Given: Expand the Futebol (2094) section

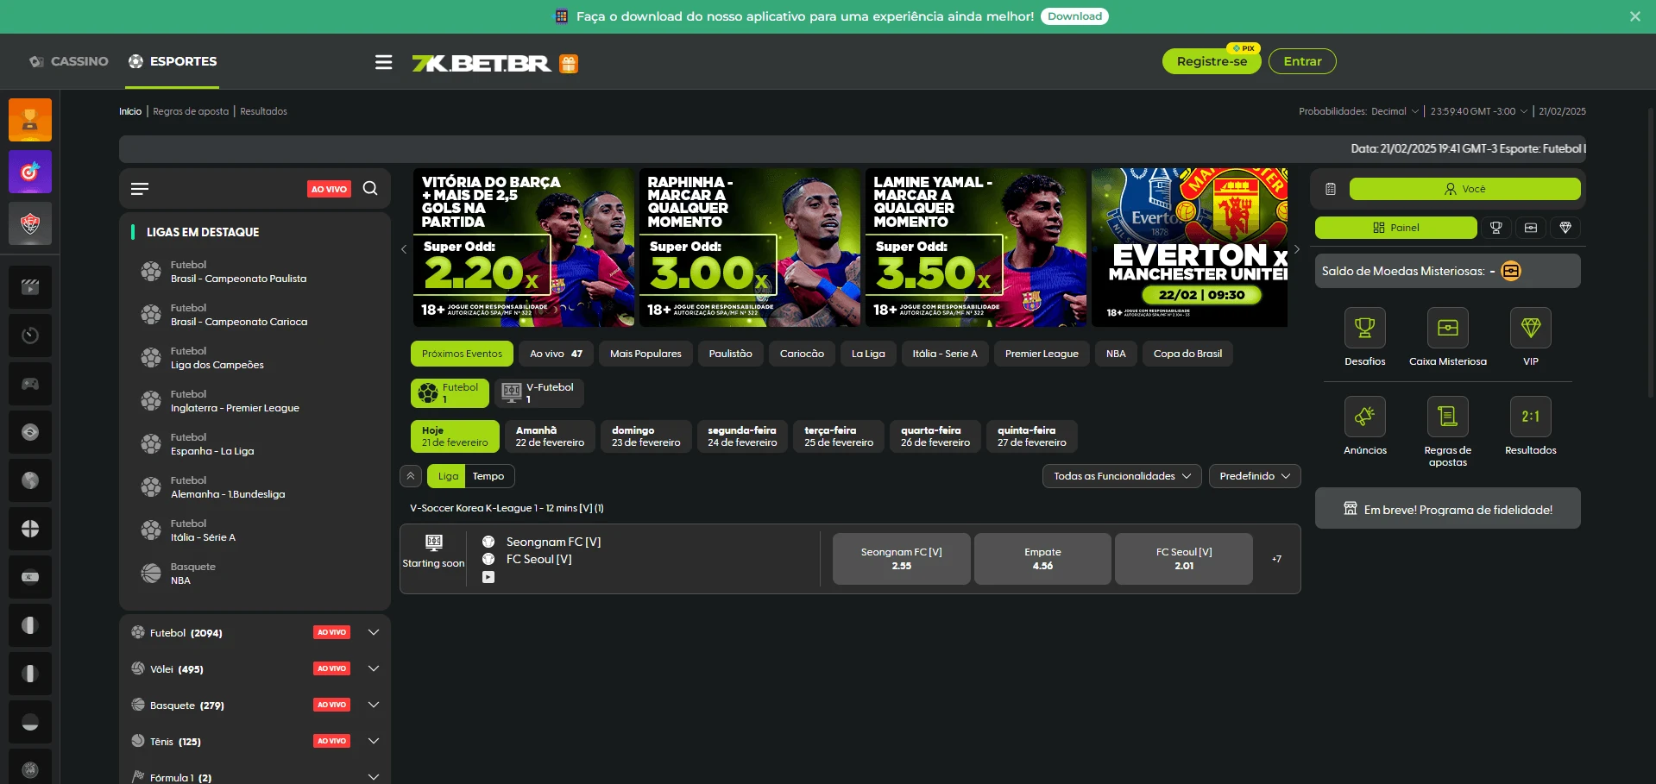Looking at the screenshot, I should 374,632.
